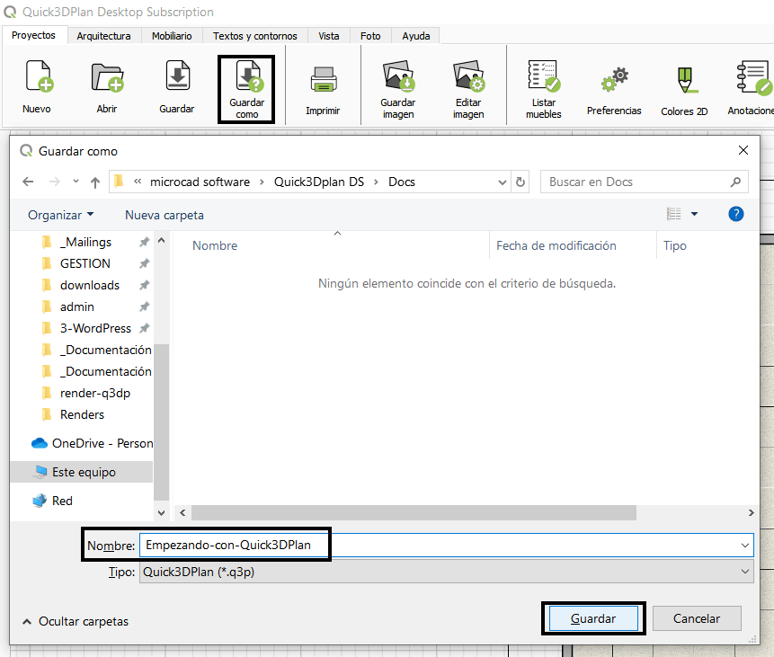Sort by Nombre column header

215,246
